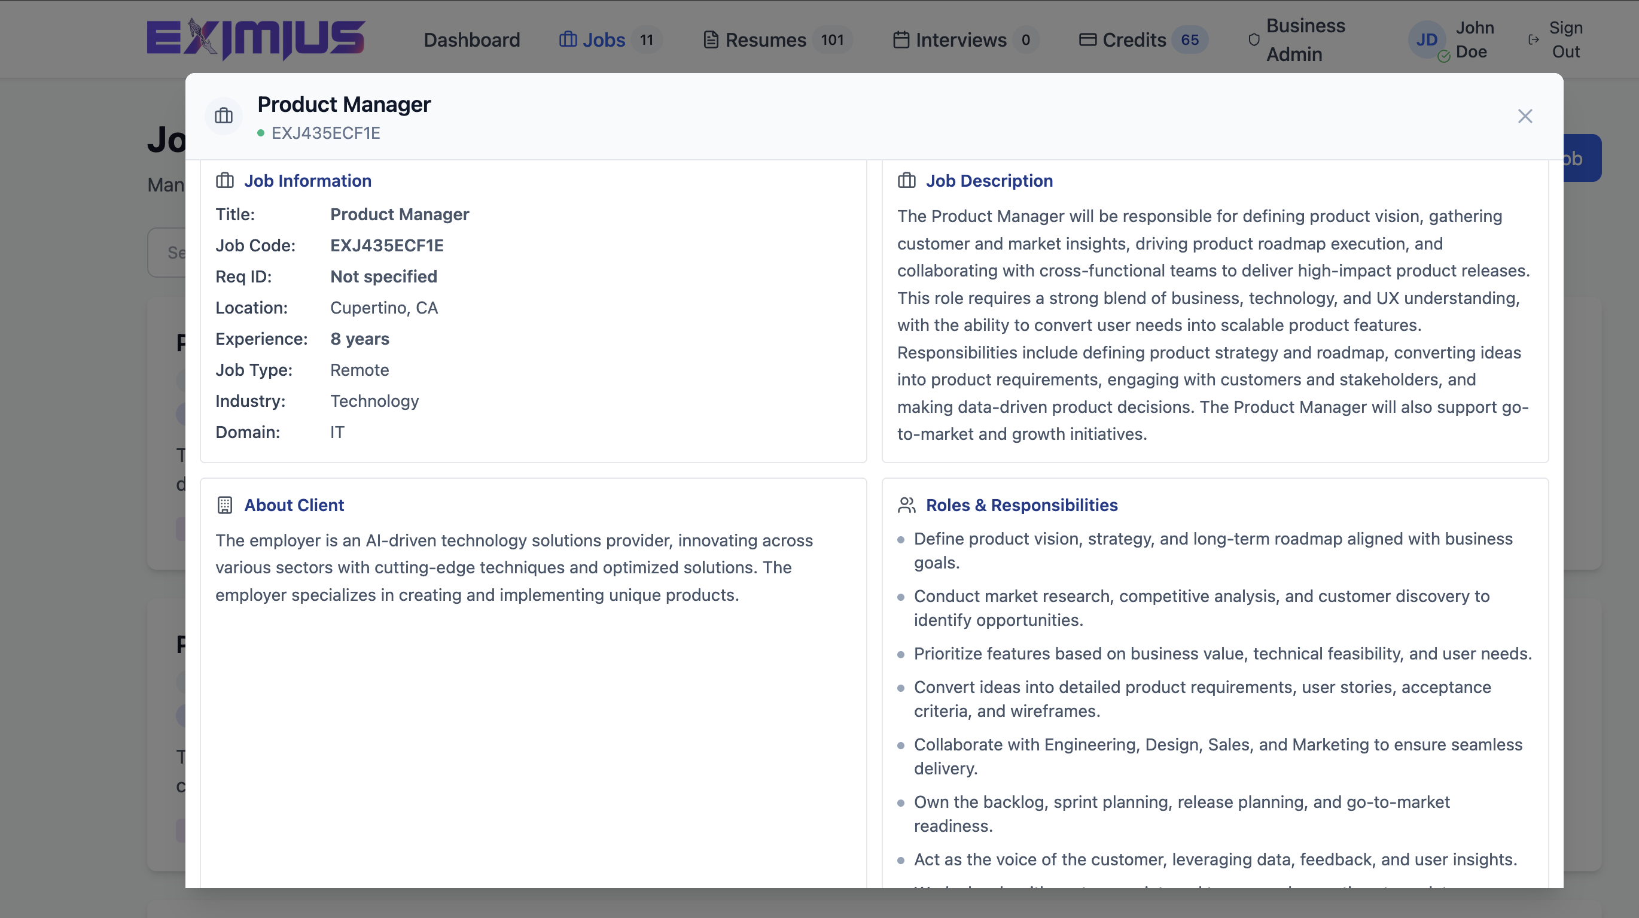1639x918 pixels.
Task: Click the Job Description section icon
Action: pyautogui.click(x=906, y=180)
